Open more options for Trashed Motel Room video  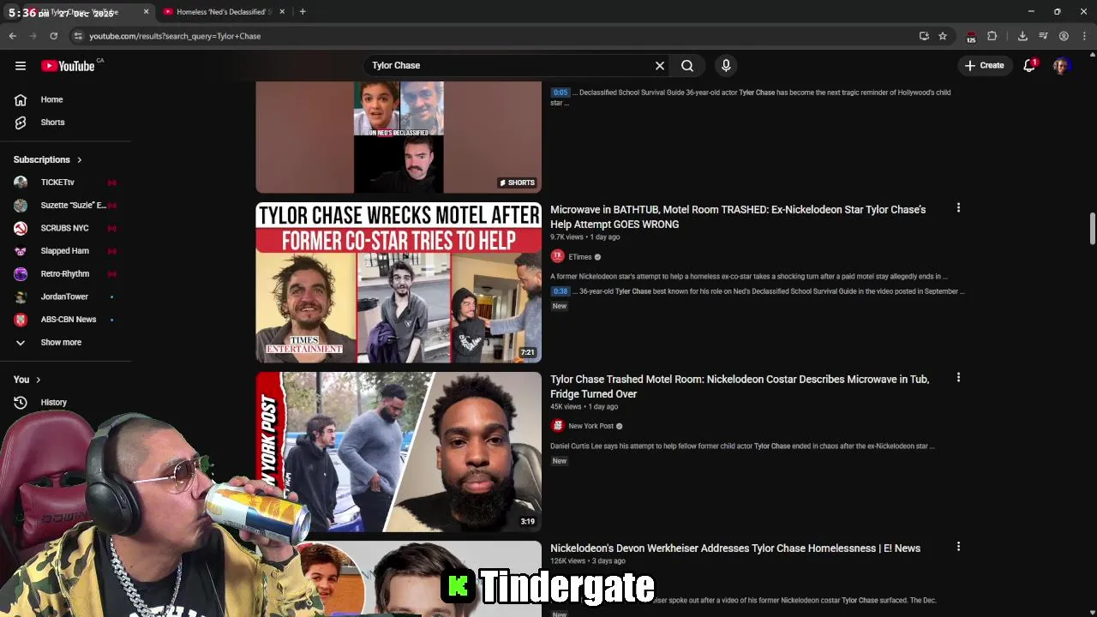(x=958, y=378)
